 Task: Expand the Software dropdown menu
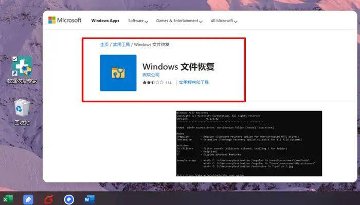tap(138, 21)
